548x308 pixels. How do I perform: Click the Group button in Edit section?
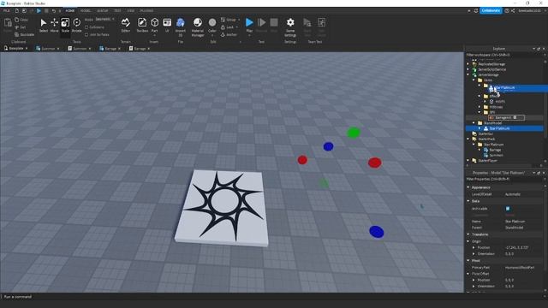coord(229,20)
